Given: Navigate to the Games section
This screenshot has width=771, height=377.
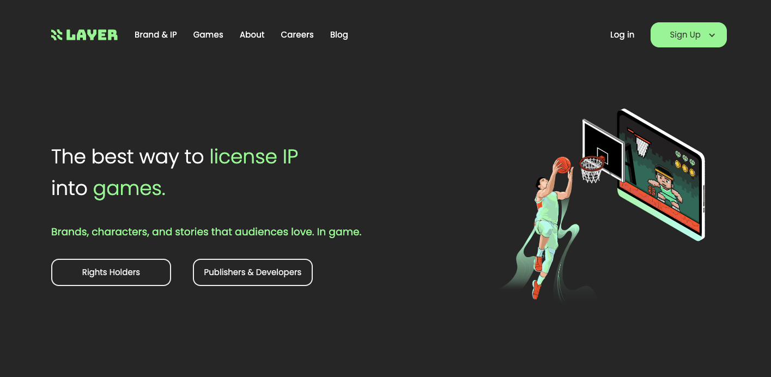Looking at the screenshot, I should (x=208, y=34).
